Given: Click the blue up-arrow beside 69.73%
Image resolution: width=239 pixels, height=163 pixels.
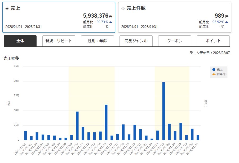Looking at the screenshot, I should coord(111,22).
